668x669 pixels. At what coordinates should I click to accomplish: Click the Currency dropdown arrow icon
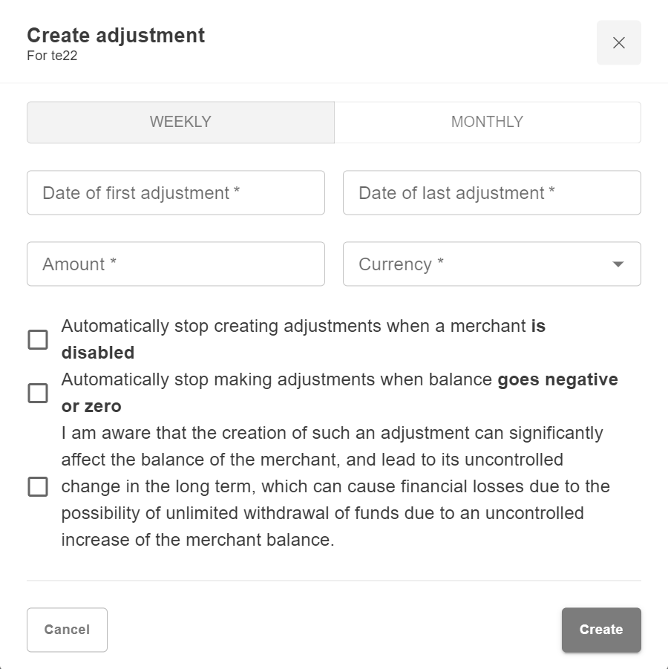click(x=618, y=264)
